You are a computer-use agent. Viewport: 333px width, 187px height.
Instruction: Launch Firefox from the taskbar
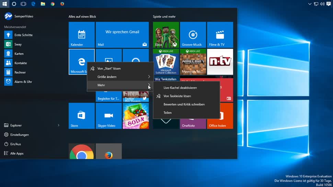pyautogui.click(x=62, y=4)
